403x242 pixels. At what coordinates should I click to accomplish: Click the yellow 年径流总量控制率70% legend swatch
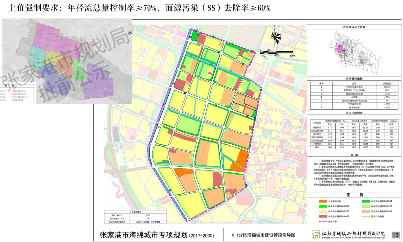point(323,211)
